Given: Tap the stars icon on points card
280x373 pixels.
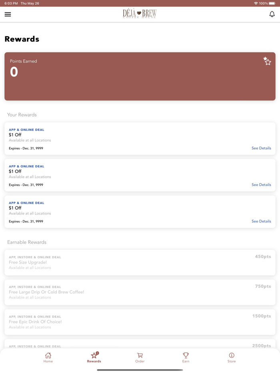Looking at the screenshot, I should [x=267, y=61].
